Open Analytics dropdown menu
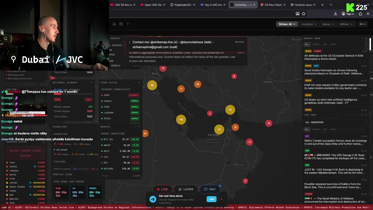Screen dimensions: 373x210 coord(309,24)
